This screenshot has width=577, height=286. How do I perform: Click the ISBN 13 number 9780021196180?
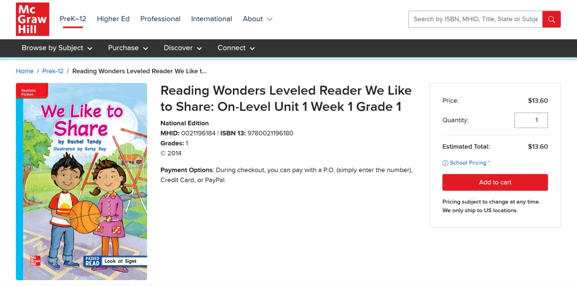(270, 133)
